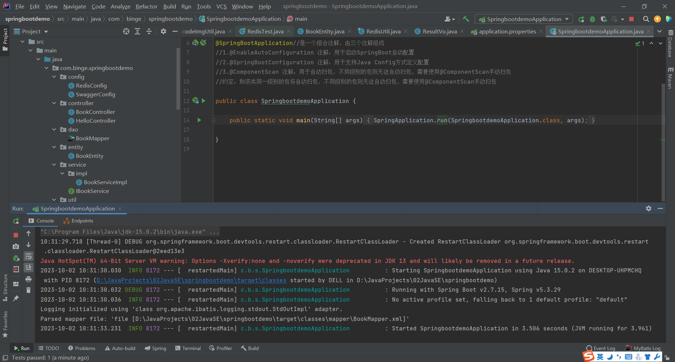Open Search Everywhere magnifier icon
This screenshot has height=362, width=675.
[646, 19]
